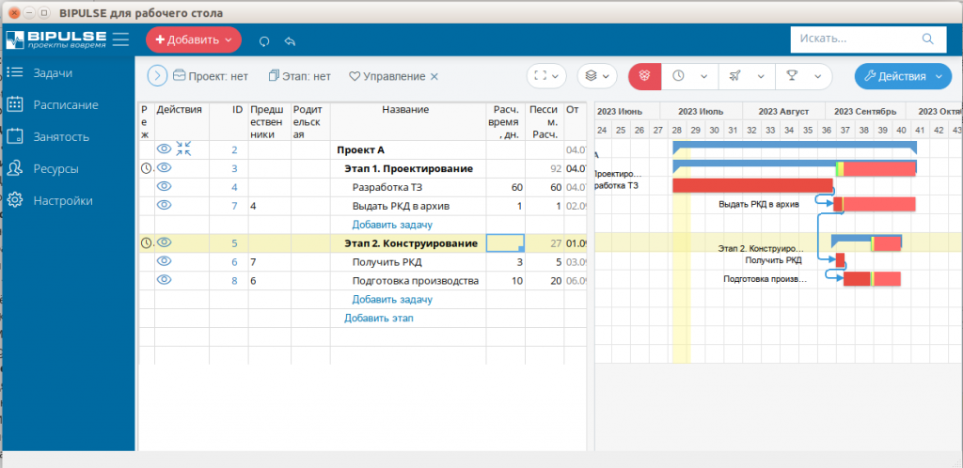Click red Разработка ТЗ bar in Gantt chart
963x468 pixels.
tap(752, 186)
